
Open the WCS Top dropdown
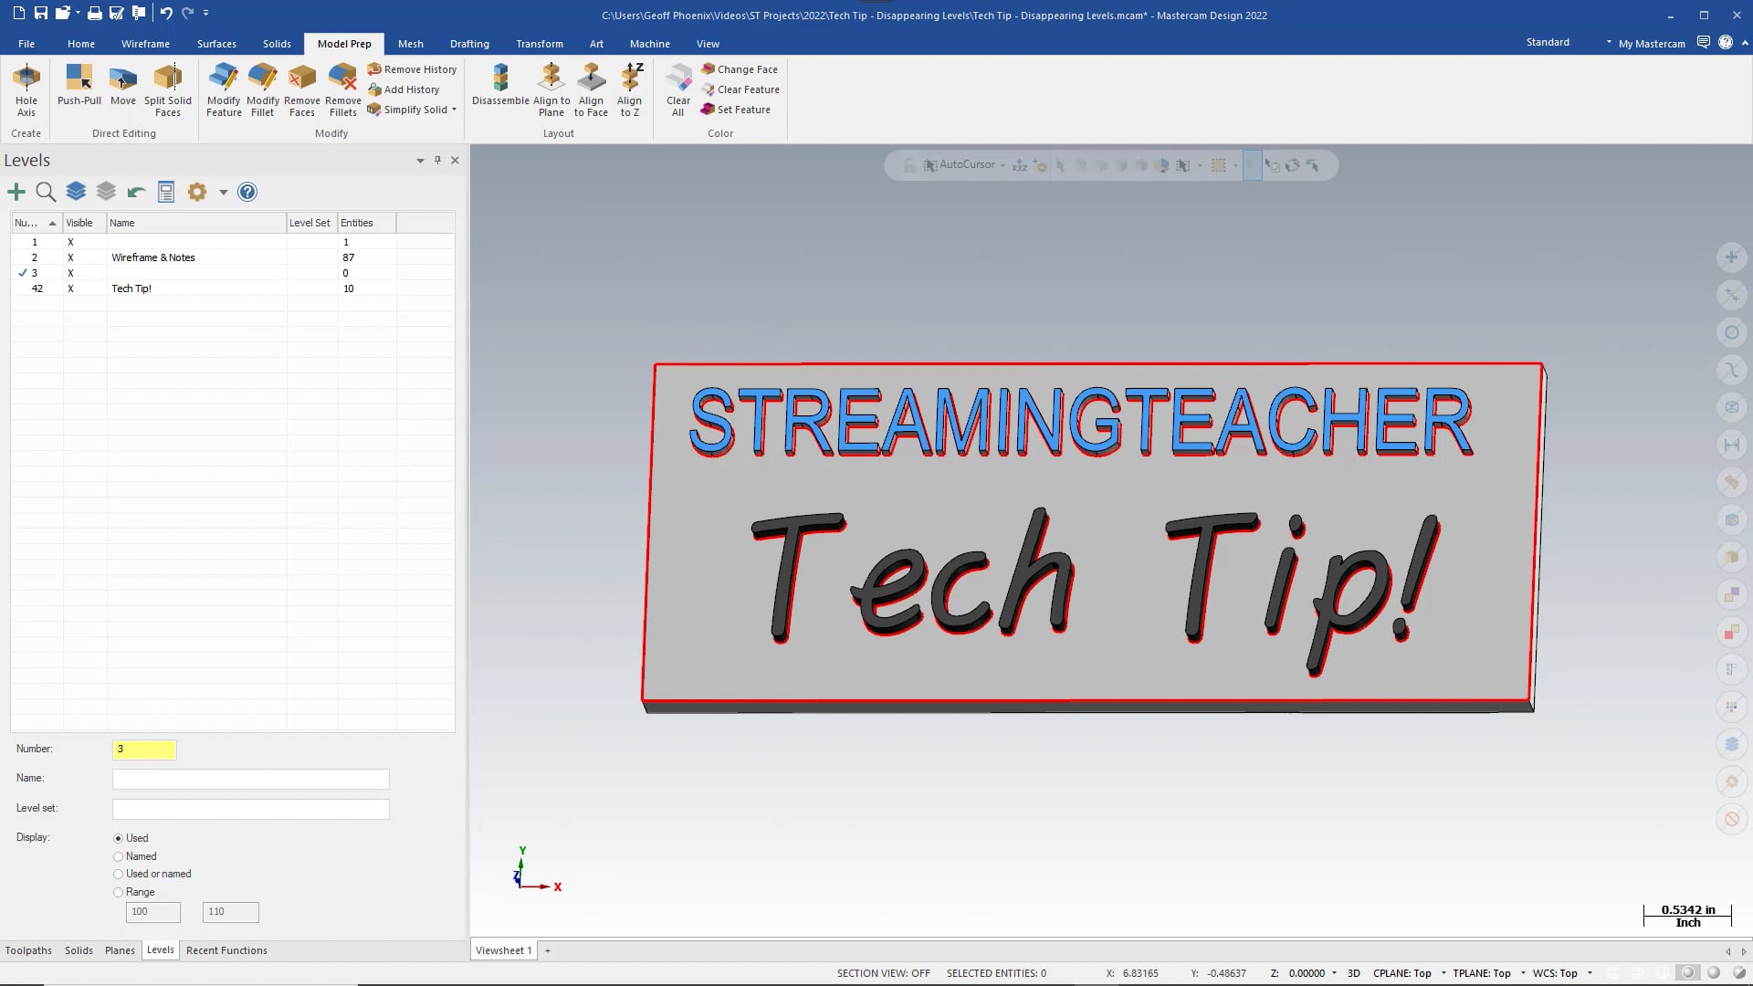pyautogui.click(x=1590, y=973)
